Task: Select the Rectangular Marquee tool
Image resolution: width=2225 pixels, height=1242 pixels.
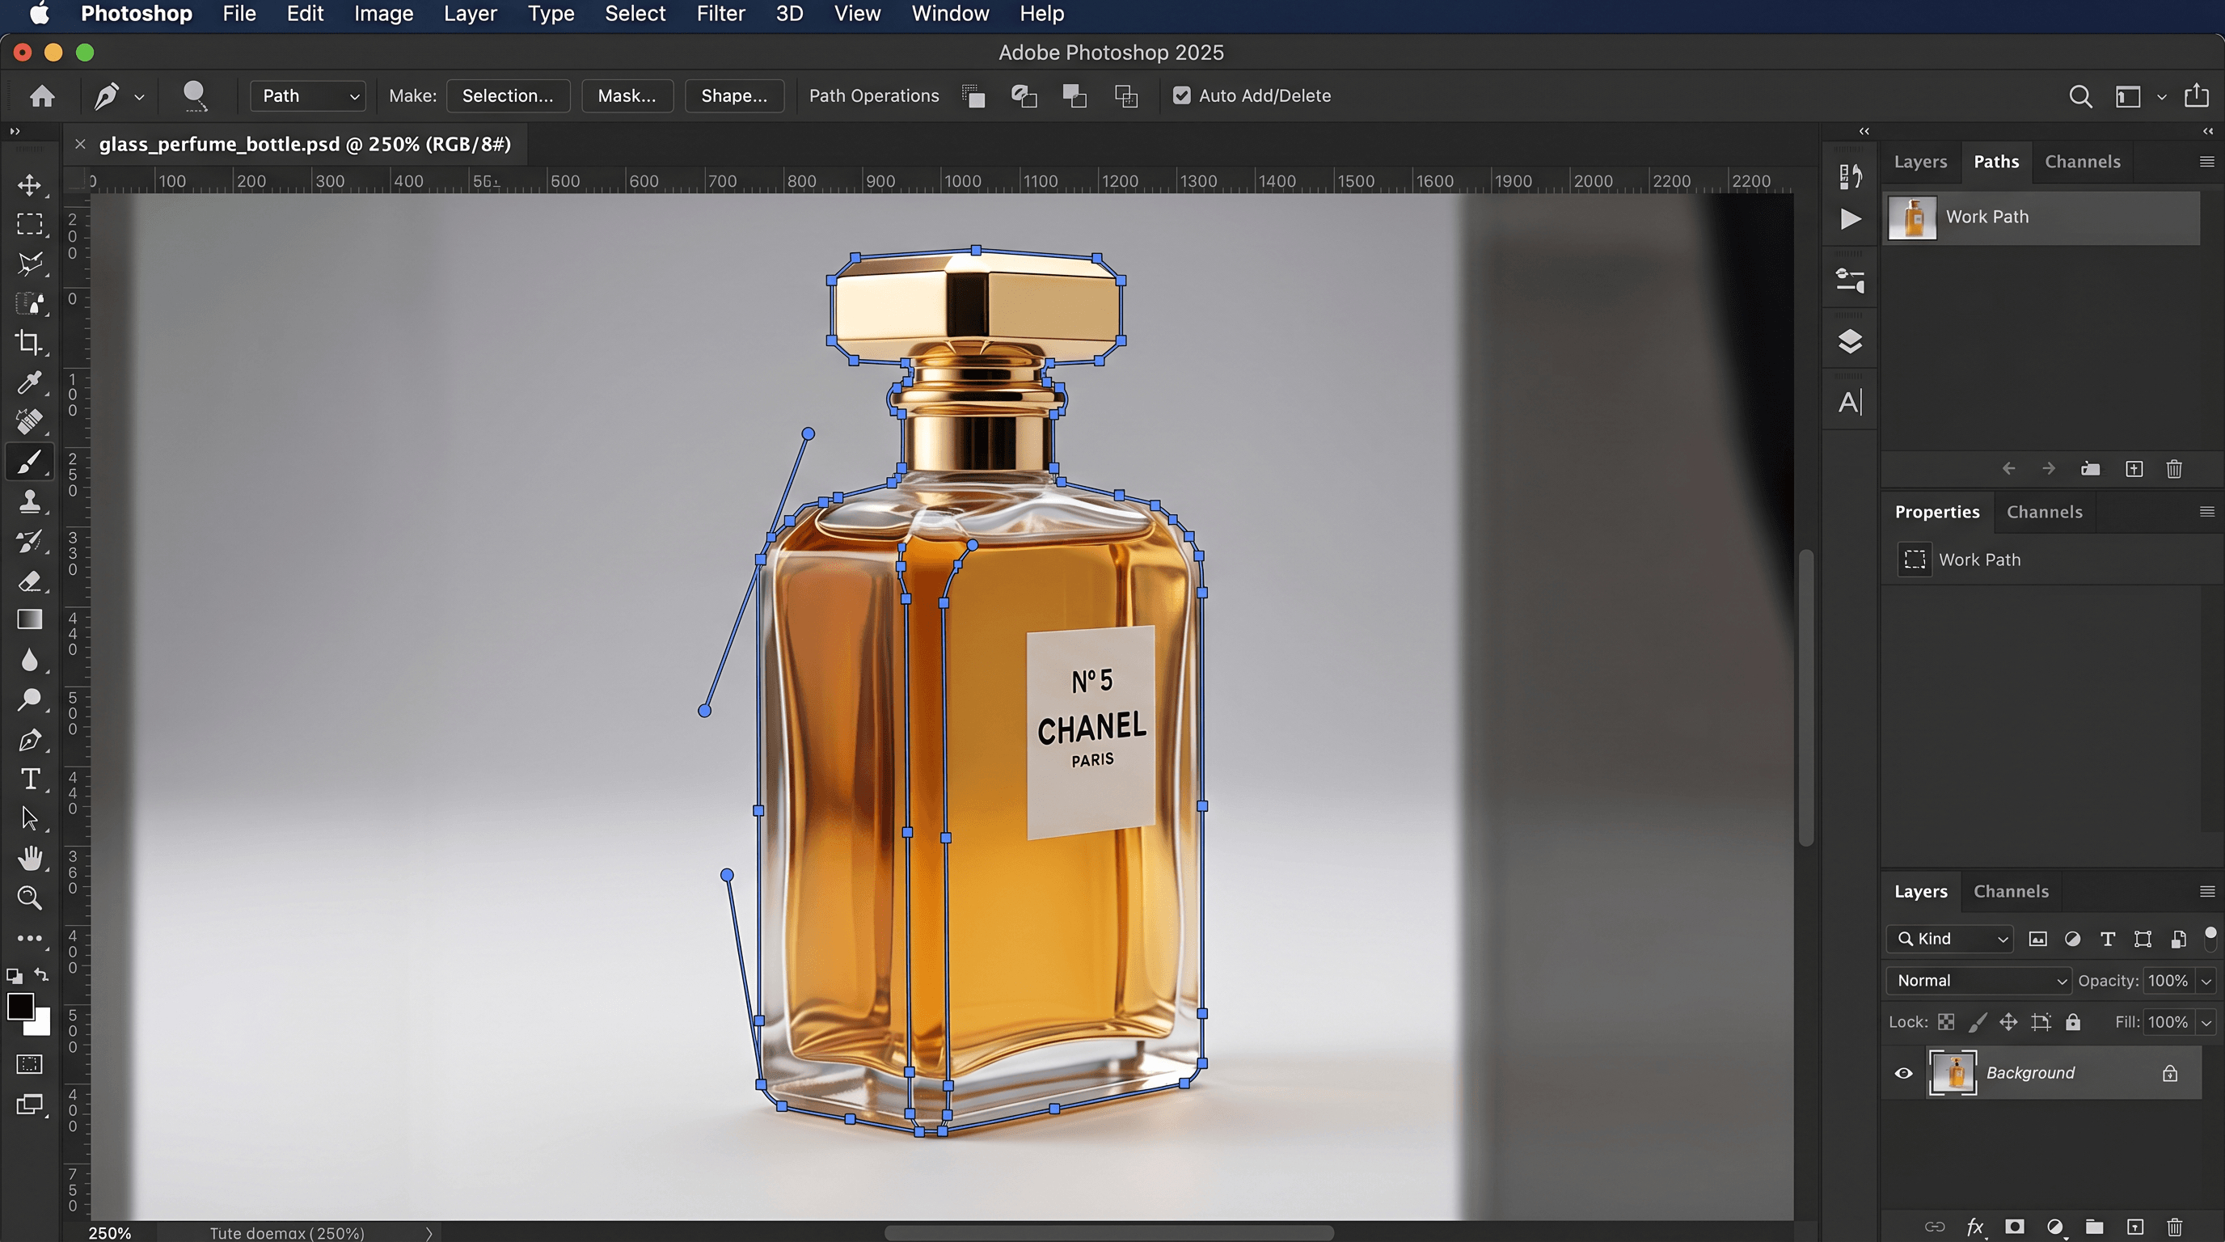Action: tap(29, 225)
